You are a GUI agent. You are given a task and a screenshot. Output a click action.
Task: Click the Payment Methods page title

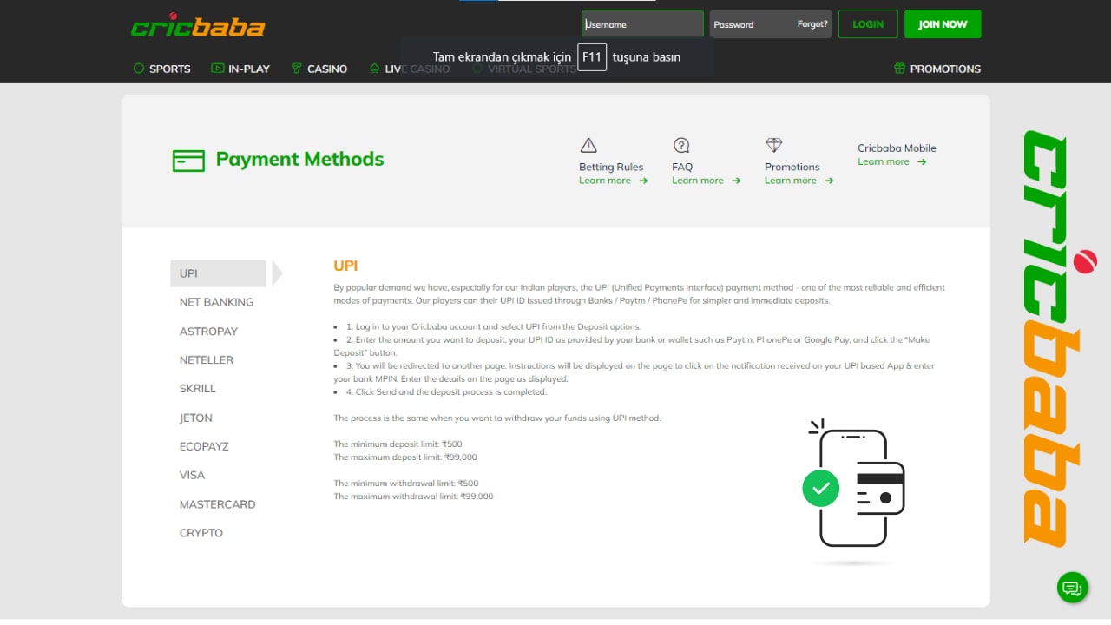pyautogui.click(x=299, y=160)
